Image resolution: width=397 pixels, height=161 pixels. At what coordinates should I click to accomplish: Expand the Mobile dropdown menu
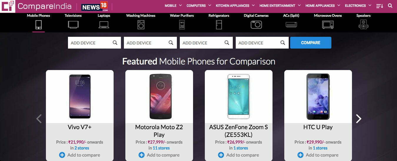tap(173, 6)
